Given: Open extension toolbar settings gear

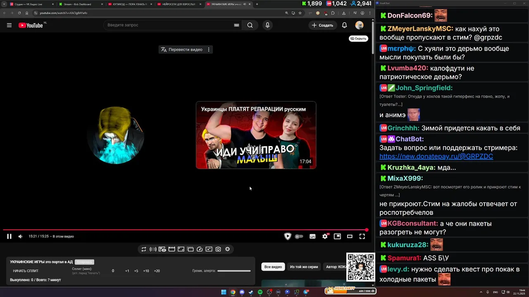Looking at the screenshot, I should point(227,249).
